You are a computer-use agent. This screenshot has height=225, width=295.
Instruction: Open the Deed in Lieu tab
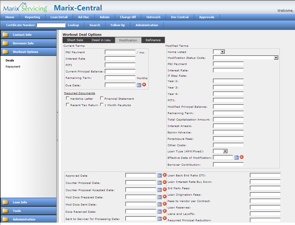click(x=101, y=40)
